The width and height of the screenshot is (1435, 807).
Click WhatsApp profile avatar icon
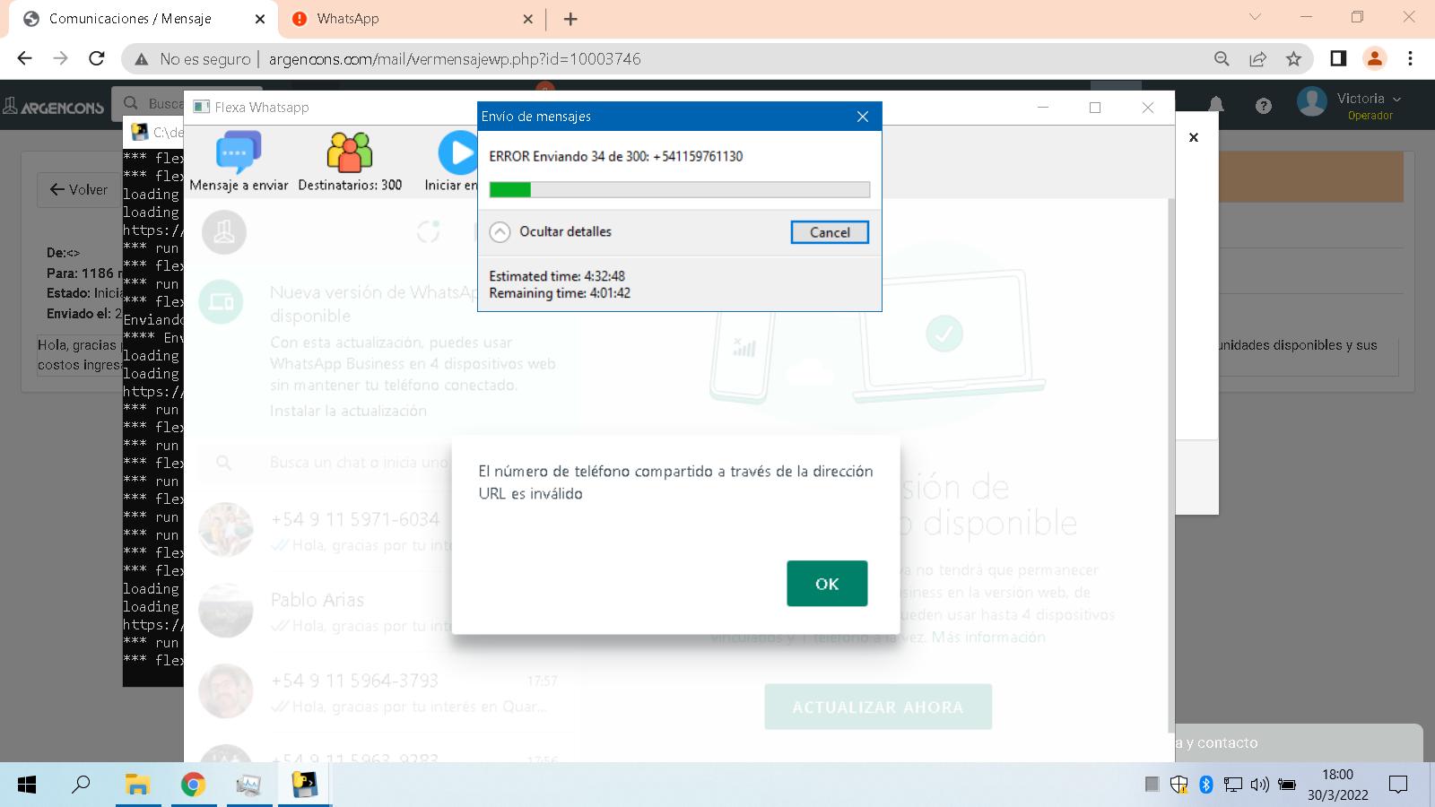pyautogui.click(x=224, y=232)
